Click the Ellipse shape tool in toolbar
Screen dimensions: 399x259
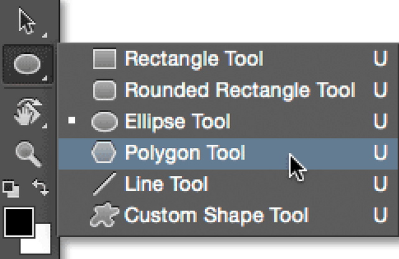pos(27,64)
